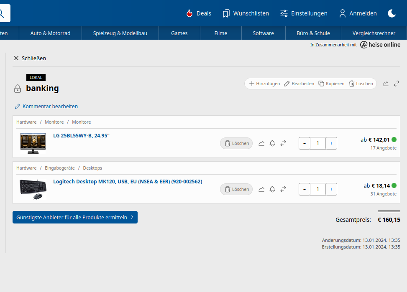Decrease LG monitor quantity

coord(305,143)
